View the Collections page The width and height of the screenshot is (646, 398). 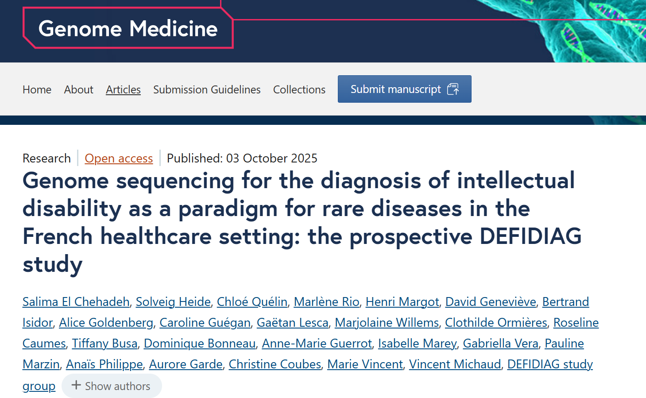tap(299, 89)
